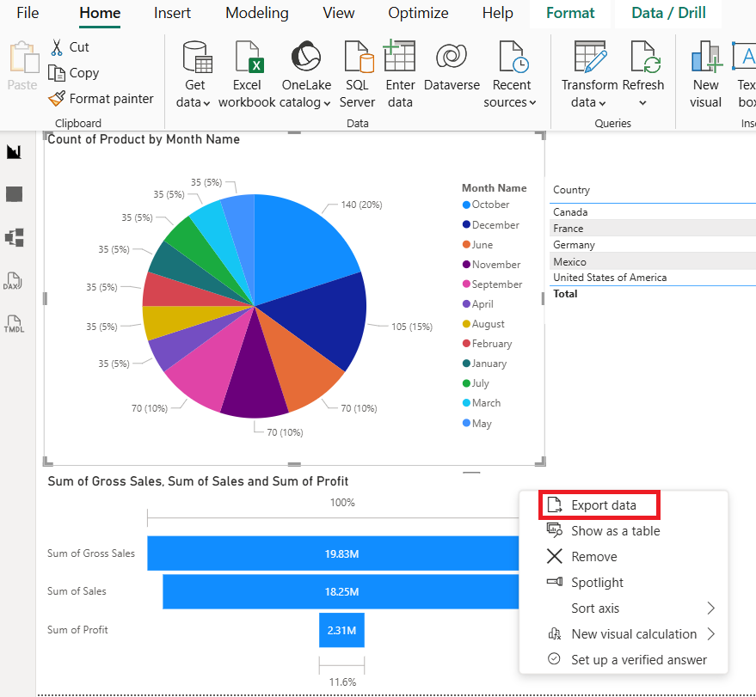
Task: Select France row in Country table
Action: pyautogui.click(x=652, y=229)
